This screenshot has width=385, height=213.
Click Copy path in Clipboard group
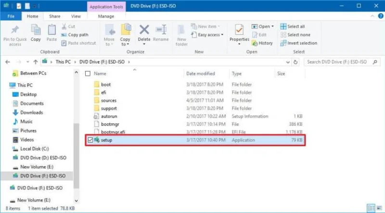tap(75, 35)
